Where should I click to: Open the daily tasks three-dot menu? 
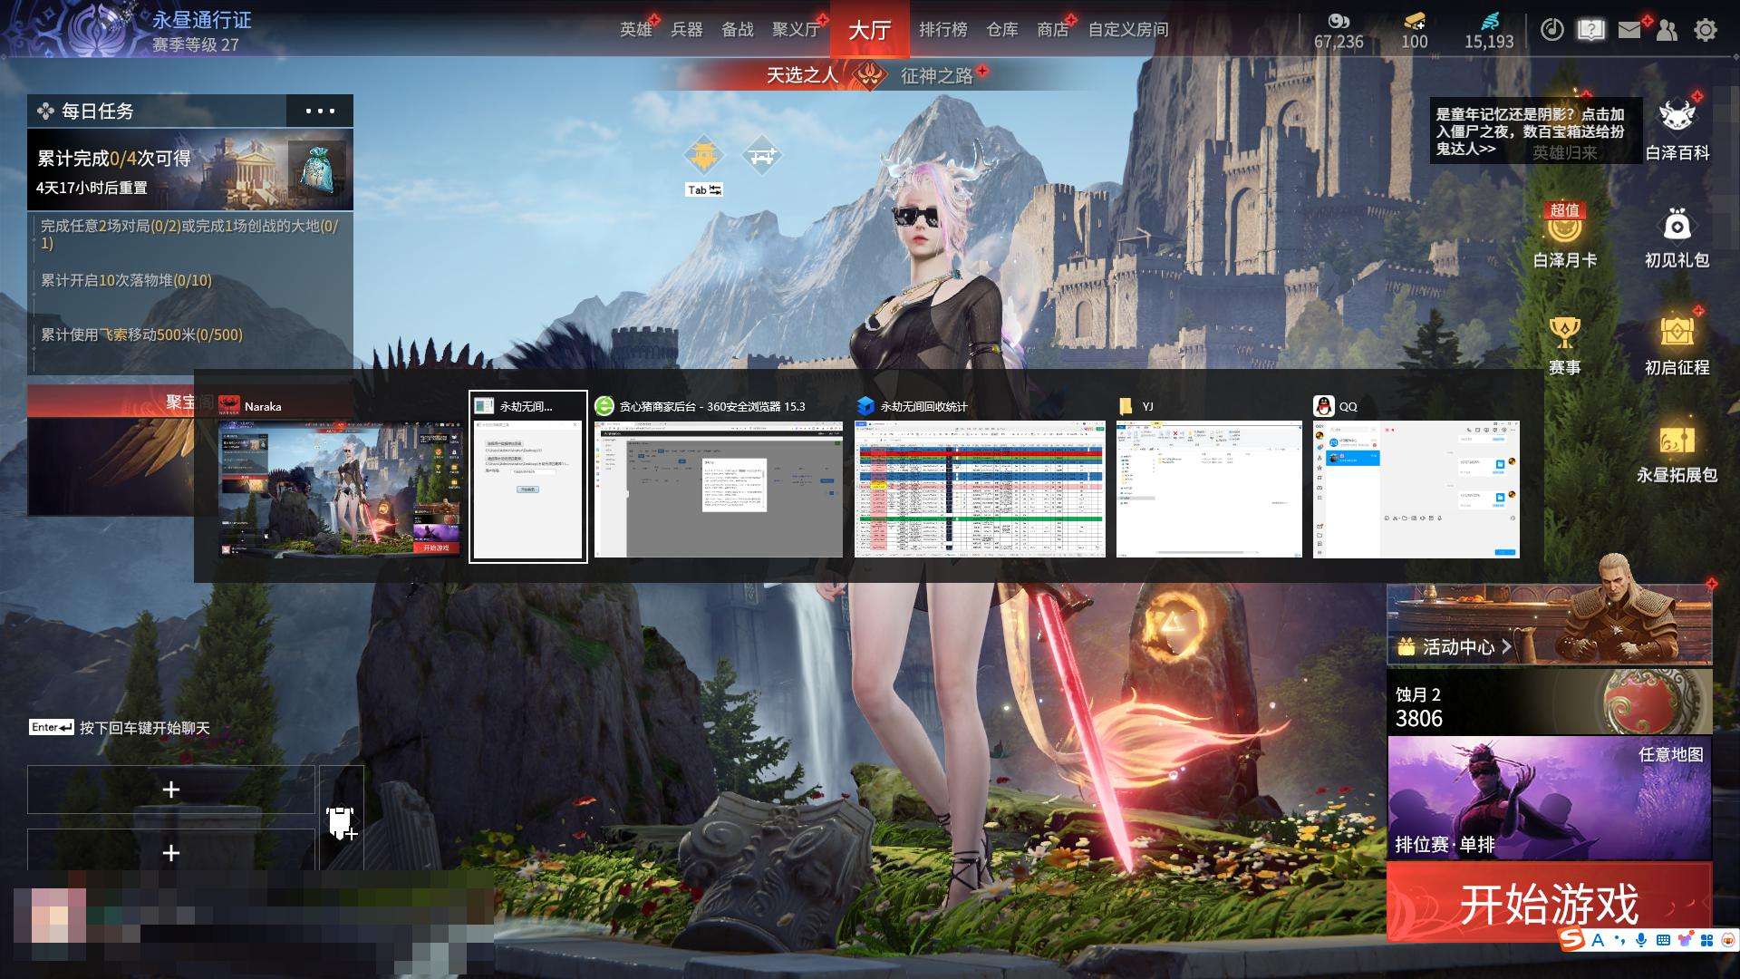click(x=320, y=111)
